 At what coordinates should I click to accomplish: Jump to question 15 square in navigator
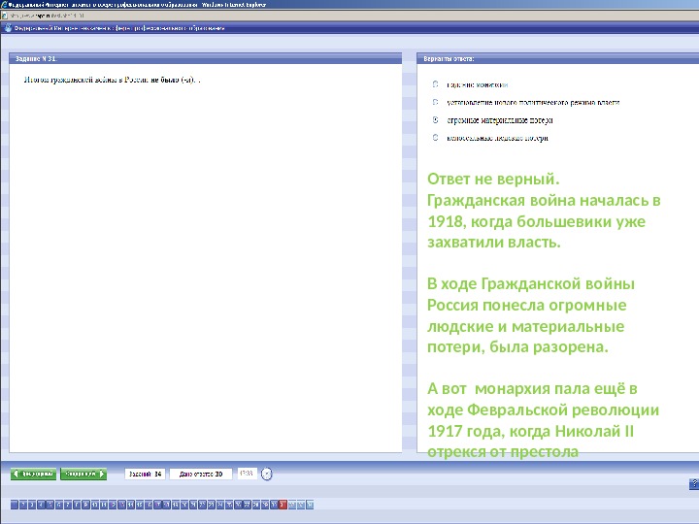point(140,505)
